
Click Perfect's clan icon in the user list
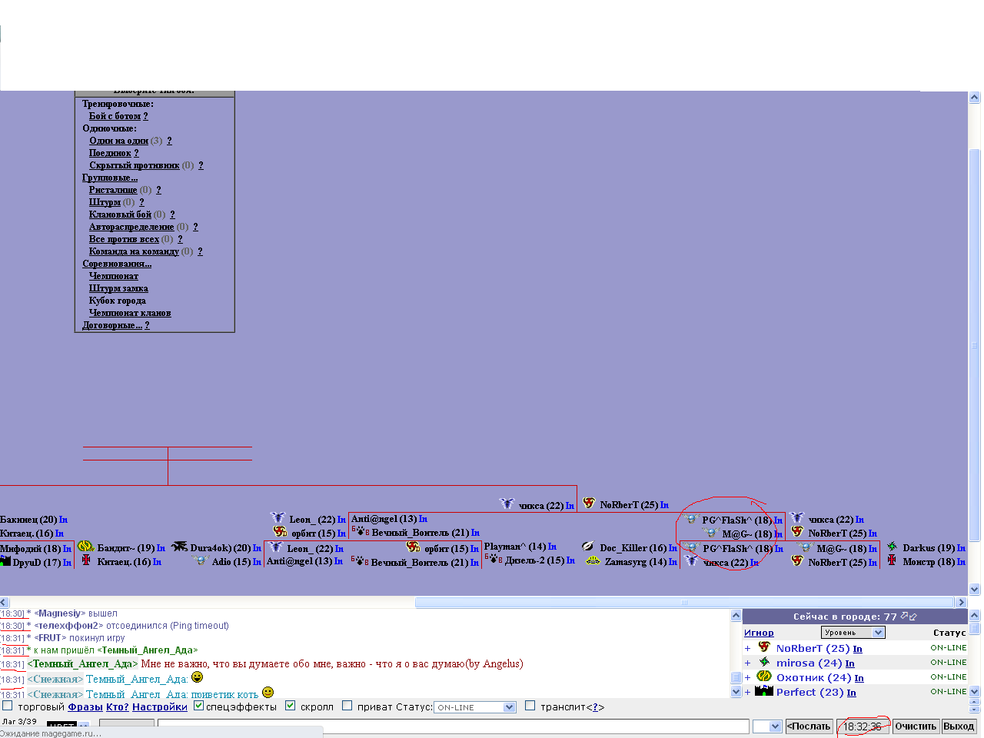[x=764, y=691]
